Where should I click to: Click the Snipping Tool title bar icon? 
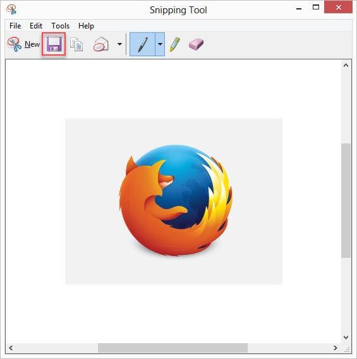pos(11,9)
